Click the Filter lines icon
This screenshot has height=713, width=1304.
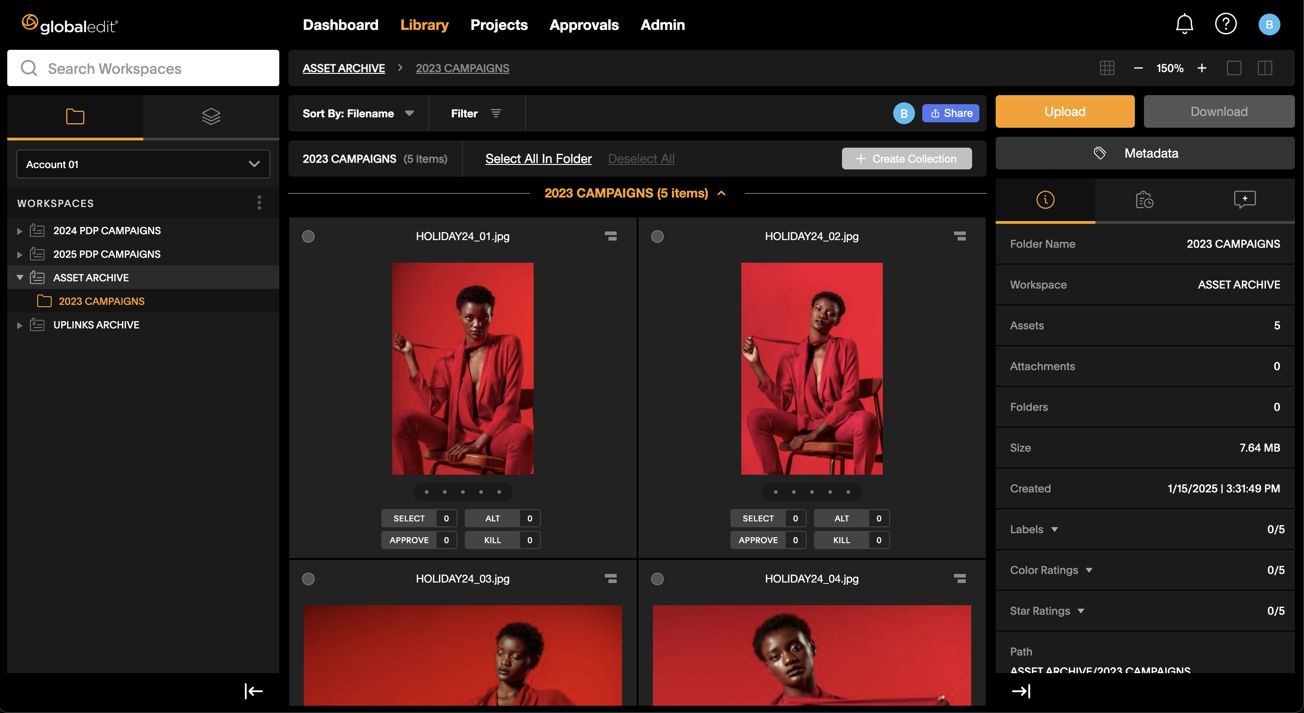496,113
